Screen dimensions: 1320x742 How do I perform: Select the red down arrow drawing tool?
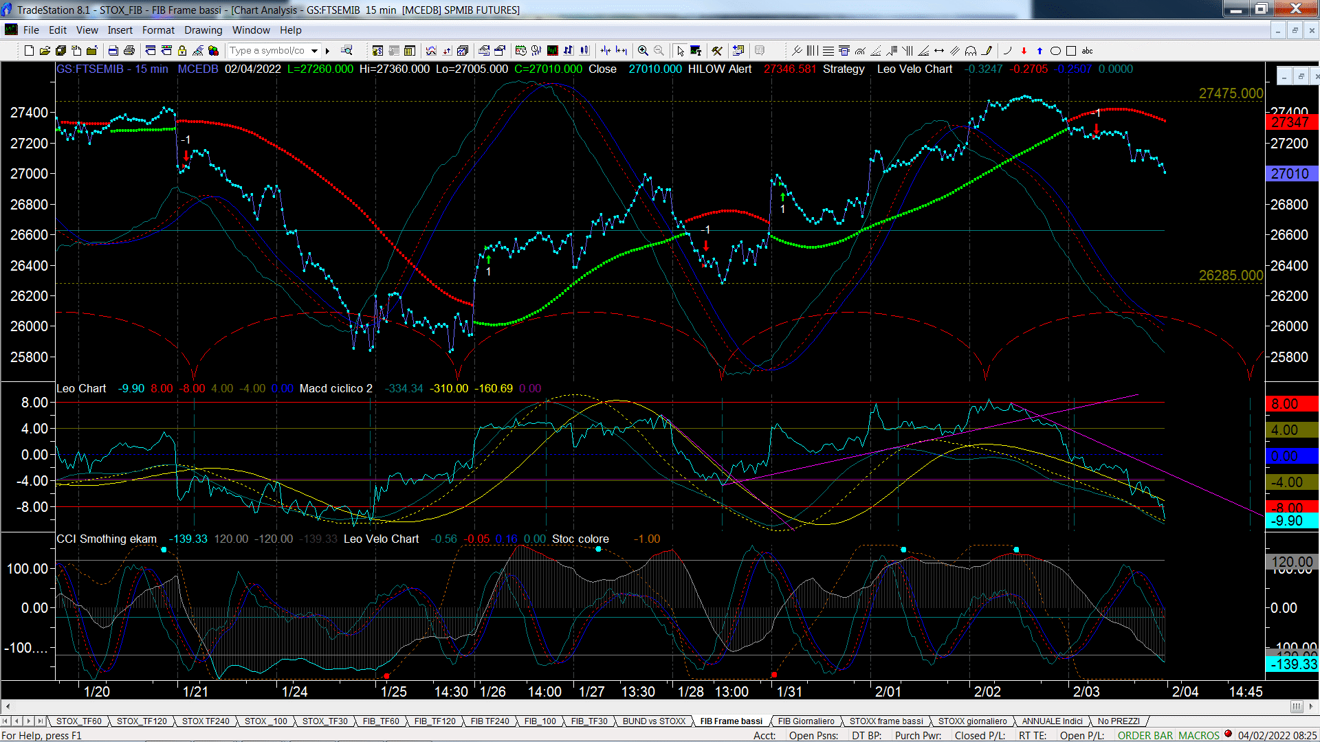point(1024,51)
